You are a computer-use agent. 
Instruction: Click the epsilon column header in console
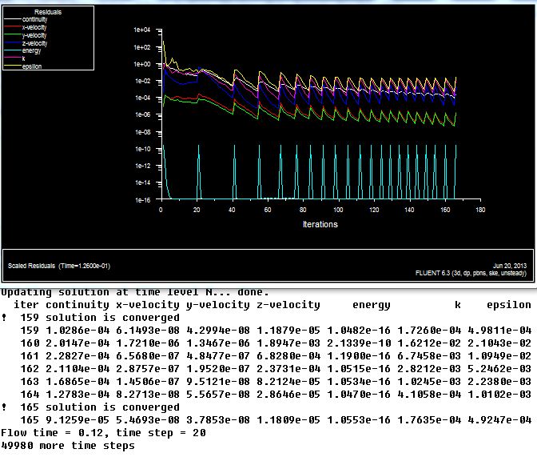coord(509,305)
